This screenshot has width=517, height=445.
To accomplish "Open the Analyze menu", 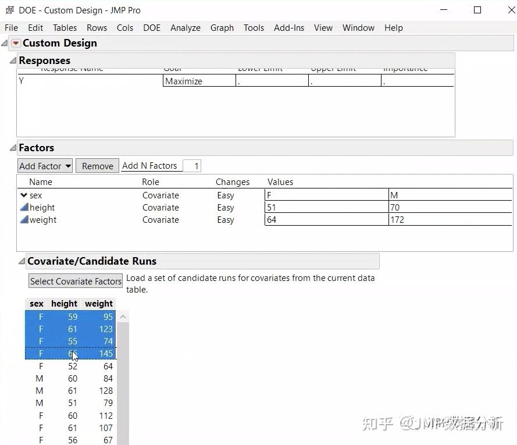I will pyautogui.click(x=185, y=27).
